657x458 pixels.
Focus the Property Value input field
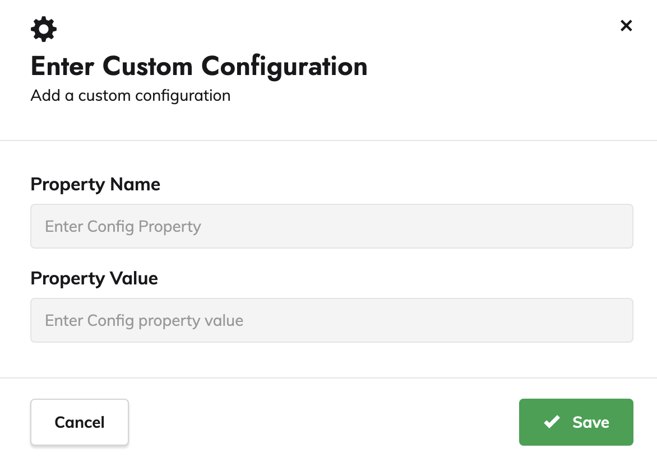pos(331,320)
